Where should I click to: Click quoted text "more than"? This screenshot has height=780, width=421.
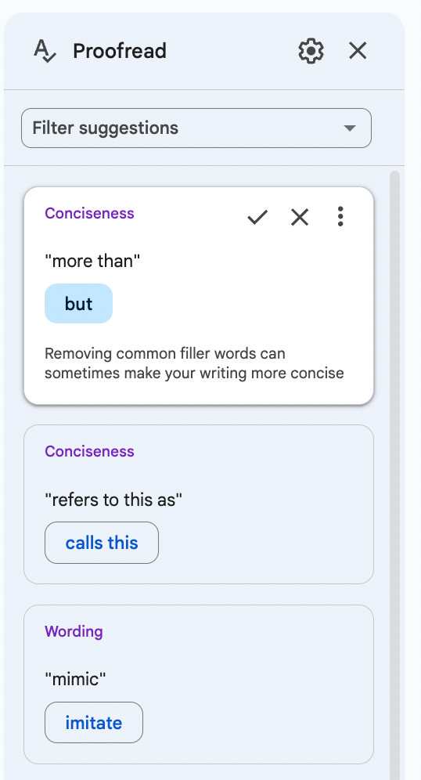[92, 260]
